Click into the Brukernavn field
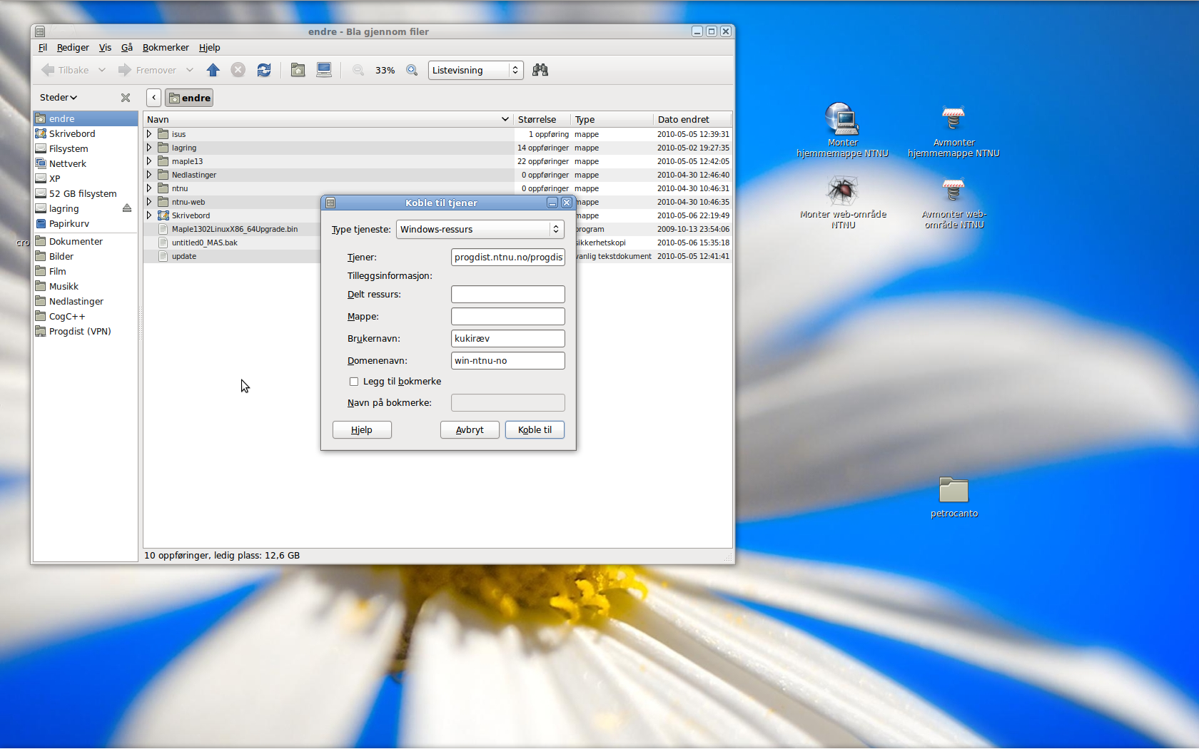Viewport: 1199px width, 749px height. (x=508, y=338)
